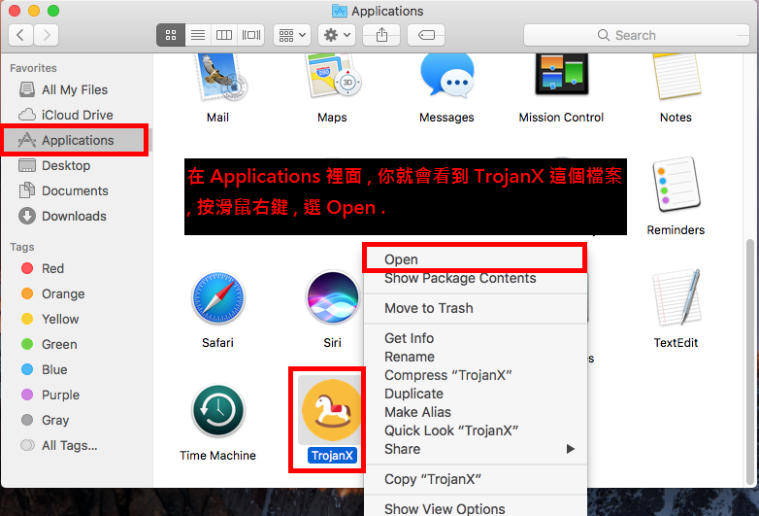The width and height of the screenshot is (759, 516).
Task: Select the Safari app icon
Action: point(217,298)
